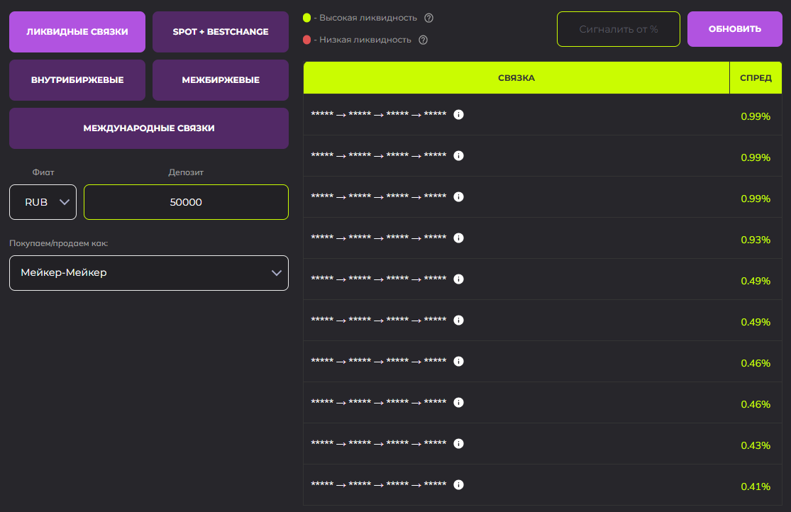Open info icon in the 0.93% spread row

pyautogui.click(x=458, y=238)
